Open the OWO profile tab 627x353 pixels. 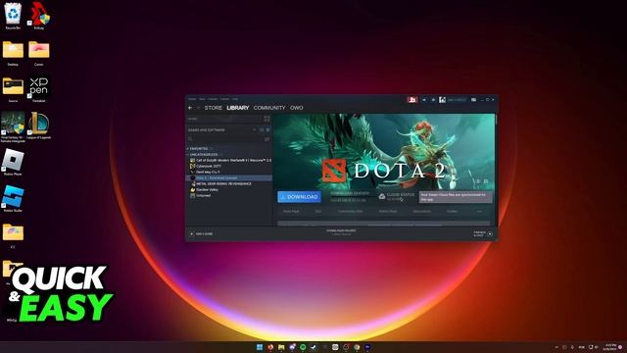tap(296, 108)
